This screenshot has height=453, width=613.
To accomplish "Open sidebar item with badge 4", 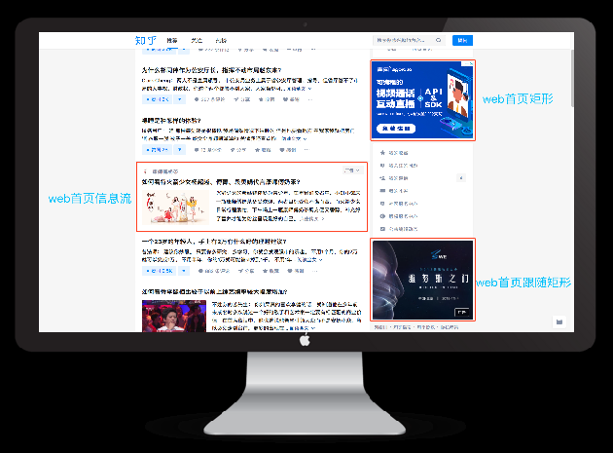I will pos(422,178).
